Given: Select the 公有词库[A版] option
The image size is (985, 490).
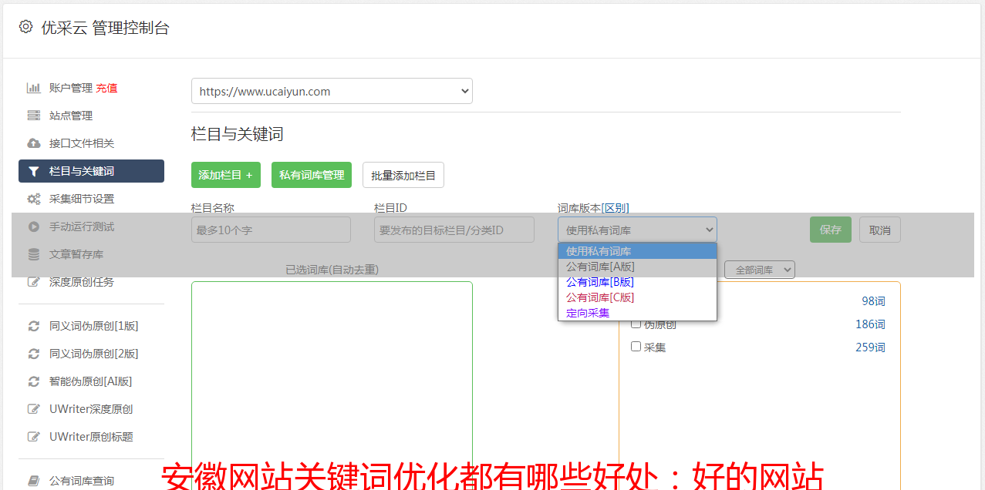Looking at the screenshot, I should click(637, 267).
